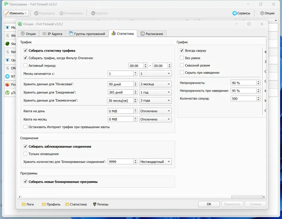Select the Net program row icon
282x219 pixels.
tap(7, 52)
